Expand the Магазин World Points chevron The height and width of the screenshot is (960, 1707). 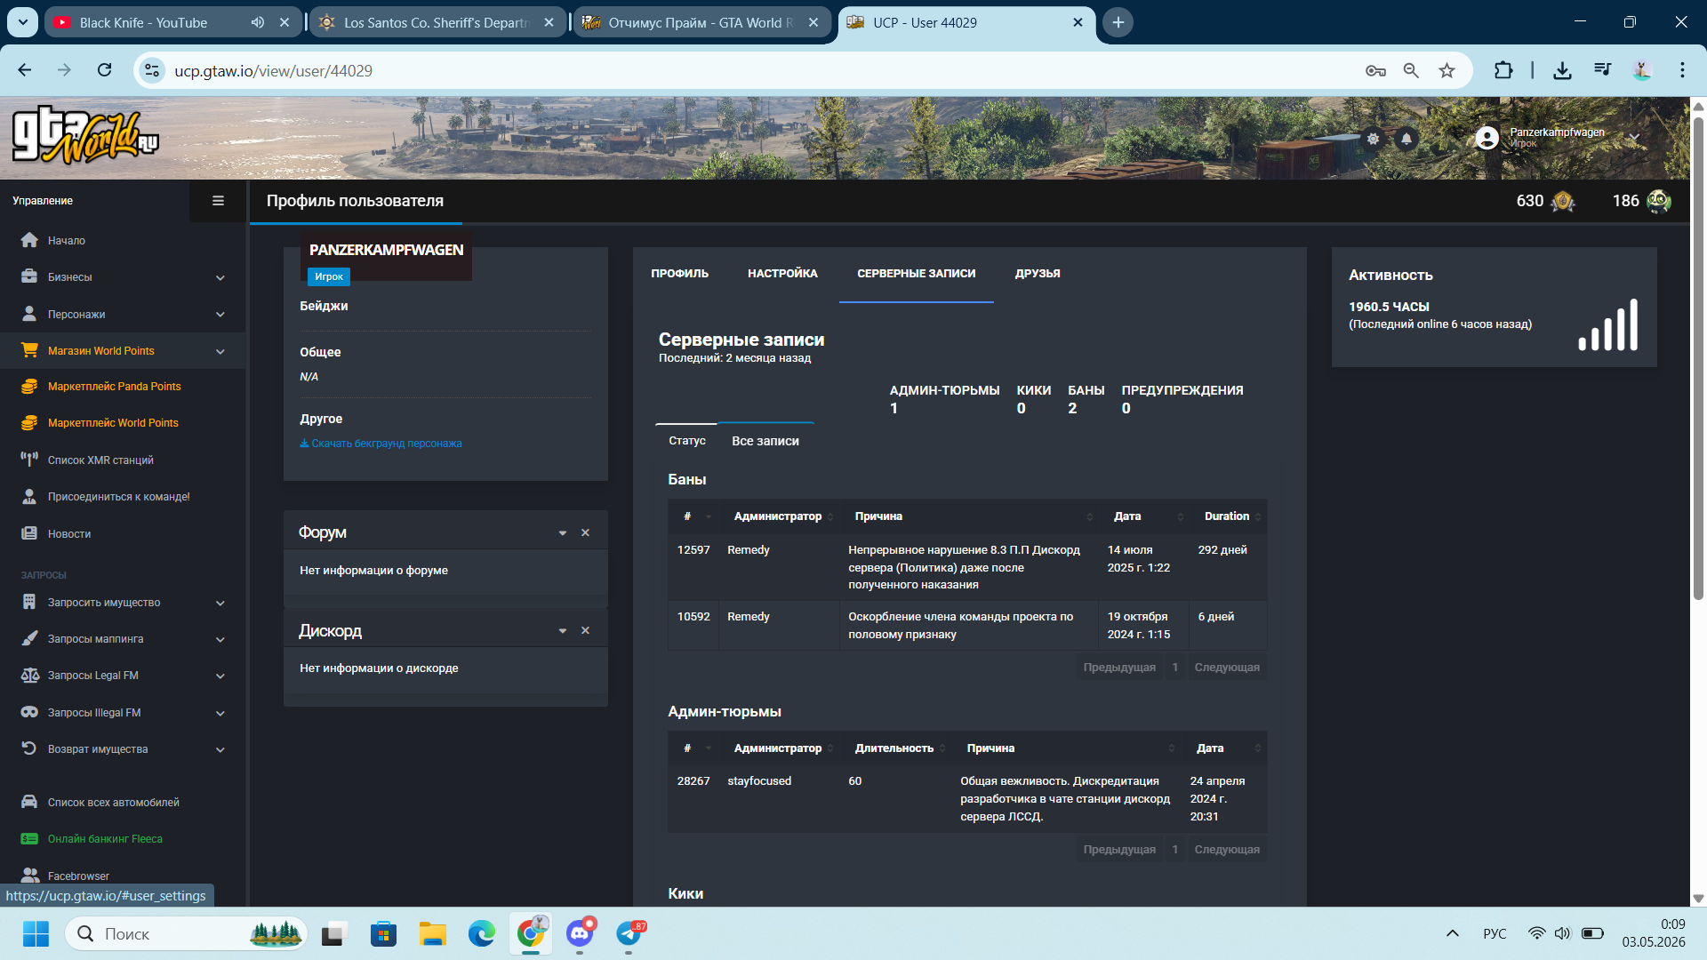click(220, 351)
